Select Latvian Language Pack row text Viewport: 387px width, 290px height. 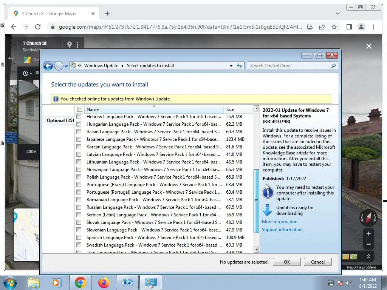point(153,154)
